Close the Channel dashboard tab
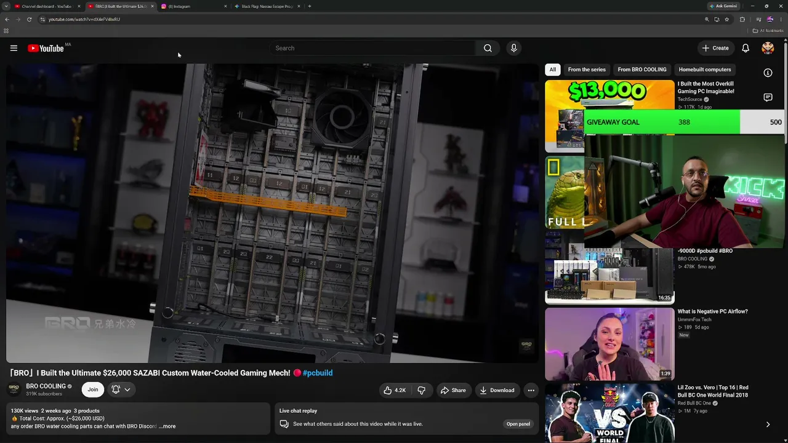This screenshot has width=788, height=443. click(79, 6)
